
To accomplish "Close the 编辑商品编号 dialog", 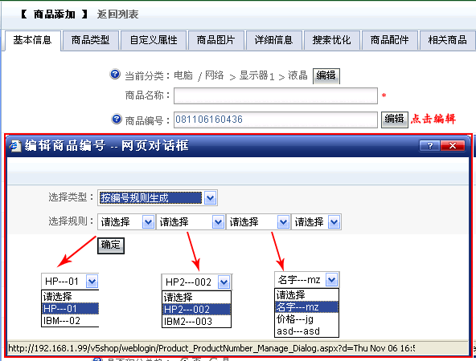I will (x=453, y=146).
